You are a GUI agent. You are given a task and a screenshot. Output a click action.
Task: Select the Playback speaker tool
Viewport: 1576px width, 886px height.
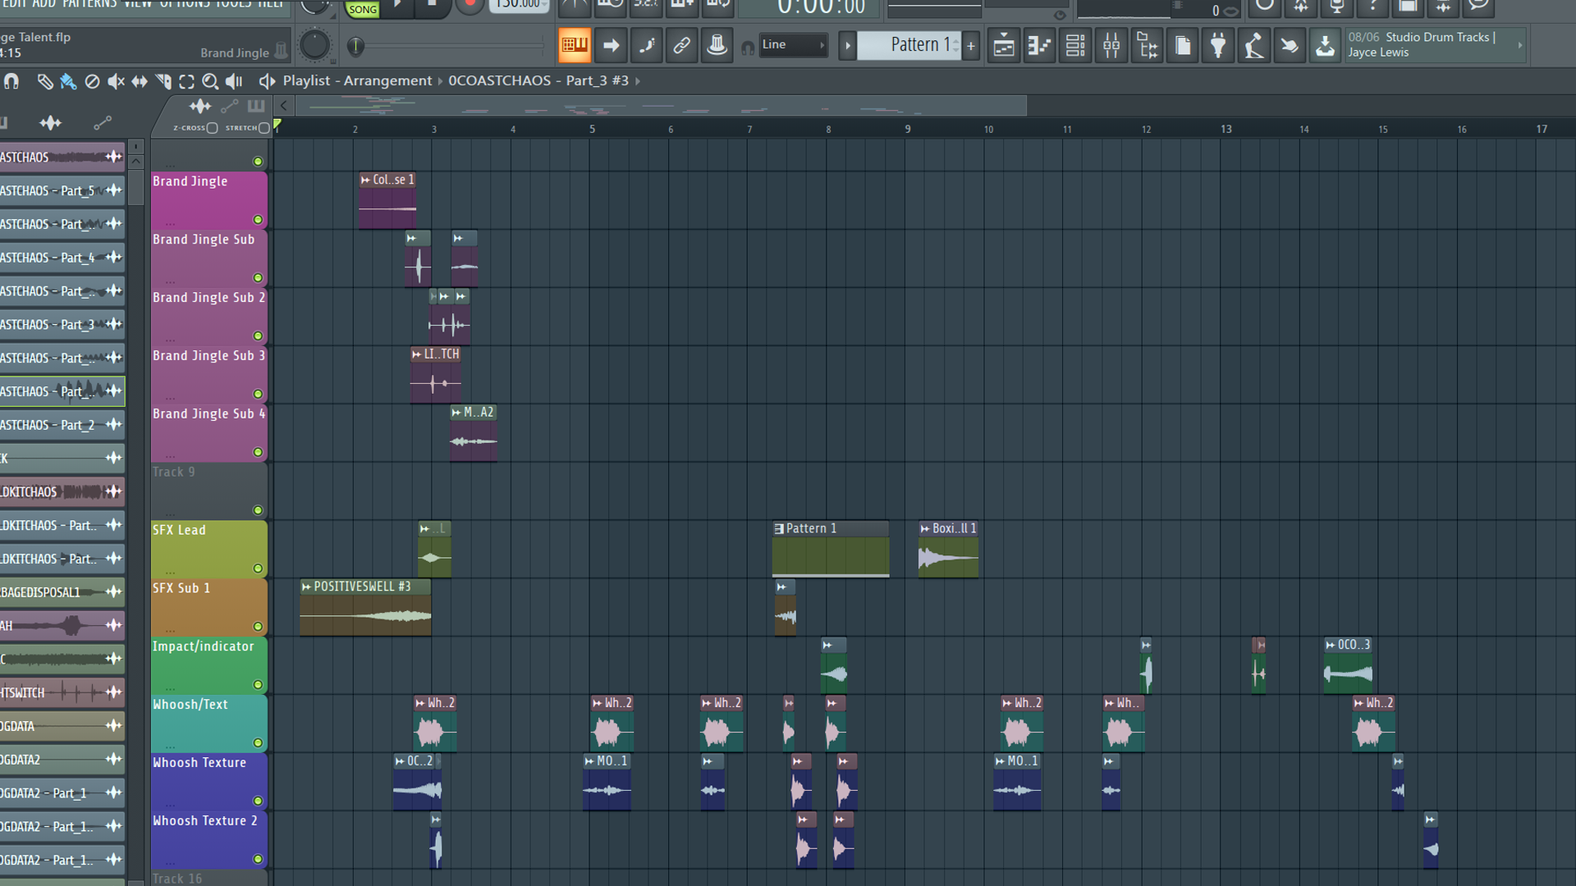tap(234, 81)
